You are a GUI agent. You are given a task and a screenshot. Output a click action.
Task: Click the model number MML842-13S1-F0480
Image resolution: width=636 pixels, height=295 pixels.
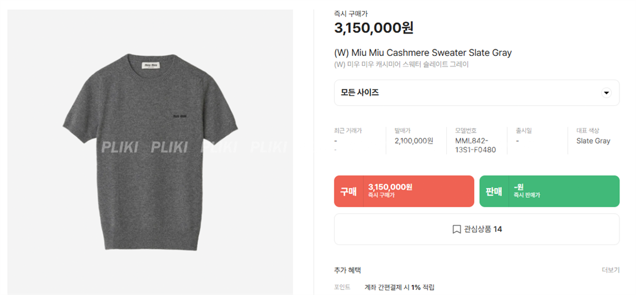(475, 145)
